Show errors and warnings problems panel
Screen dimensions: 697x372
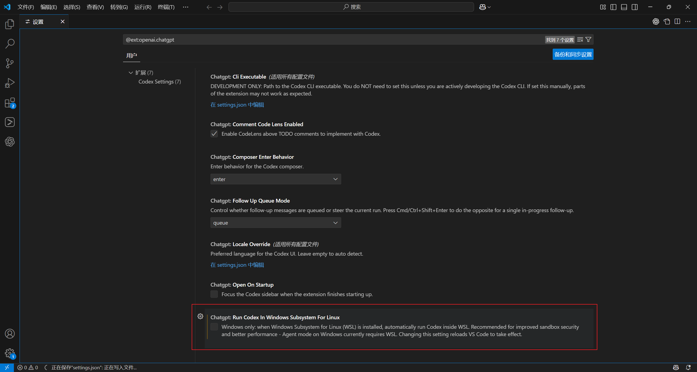click(28, 368)
